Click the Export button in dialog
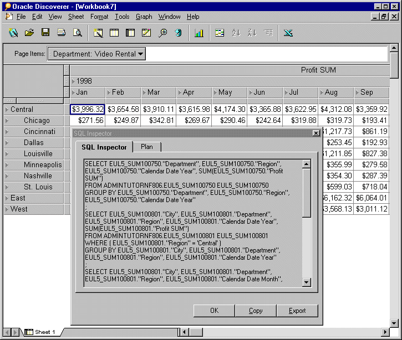Image resolution: width=402 pixels, height=340 pixels. 297,311
